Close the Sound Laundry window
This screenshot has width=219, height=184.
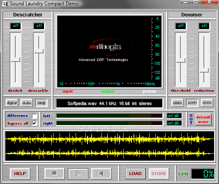(x=209, y=2)
